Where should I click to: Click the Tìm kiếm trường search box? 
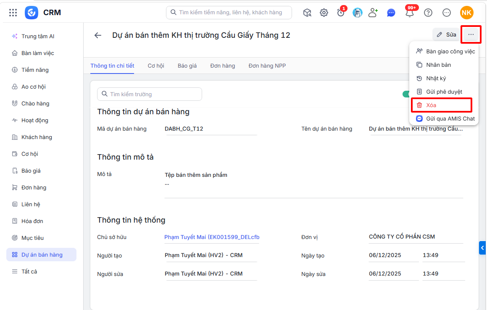150,94
